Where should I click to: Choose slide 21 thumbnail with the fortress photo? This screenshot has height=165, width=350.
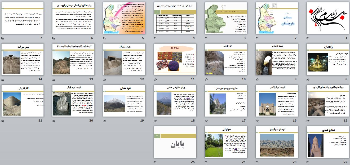[x=23, y=101]
